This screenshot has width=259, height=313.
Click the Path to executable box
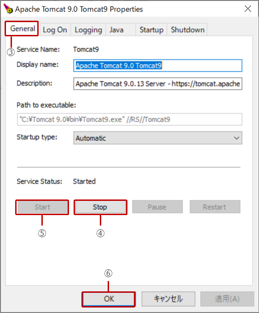tap(130, 120)
